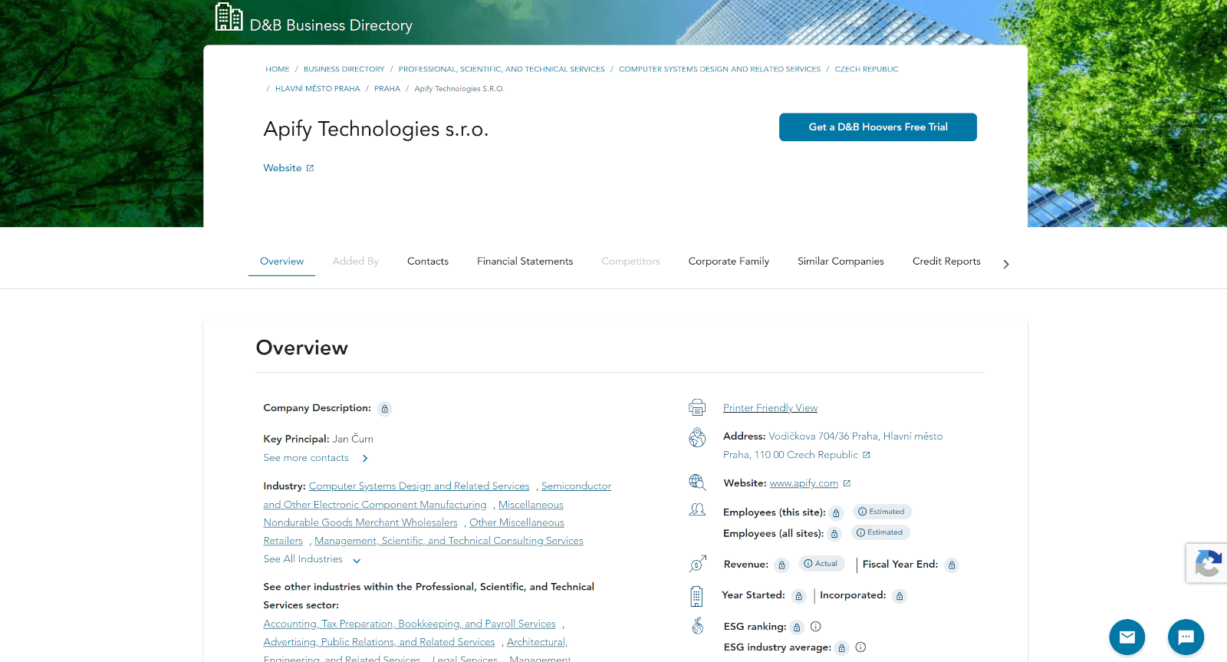
Task: Click the people icon beside Employees (this site)
Action: click(x=697, y=510)
